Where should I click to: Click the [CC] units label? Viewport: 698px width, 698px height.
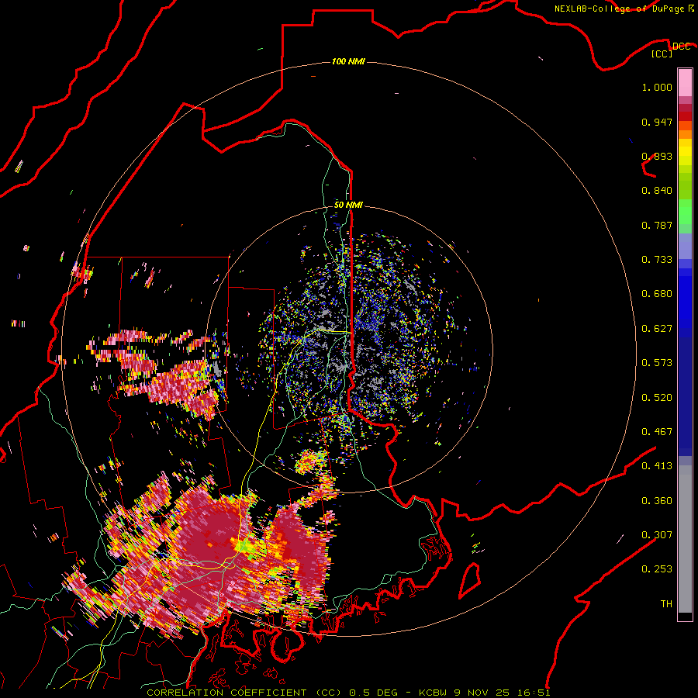click(x=662, y=54)
